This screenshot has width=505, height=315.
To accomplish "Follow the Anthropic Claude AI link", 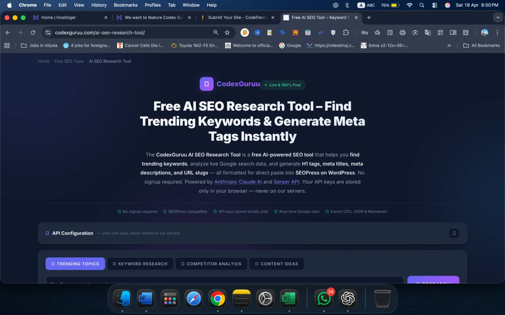I will pyautogui.click(x=238, y=182).
